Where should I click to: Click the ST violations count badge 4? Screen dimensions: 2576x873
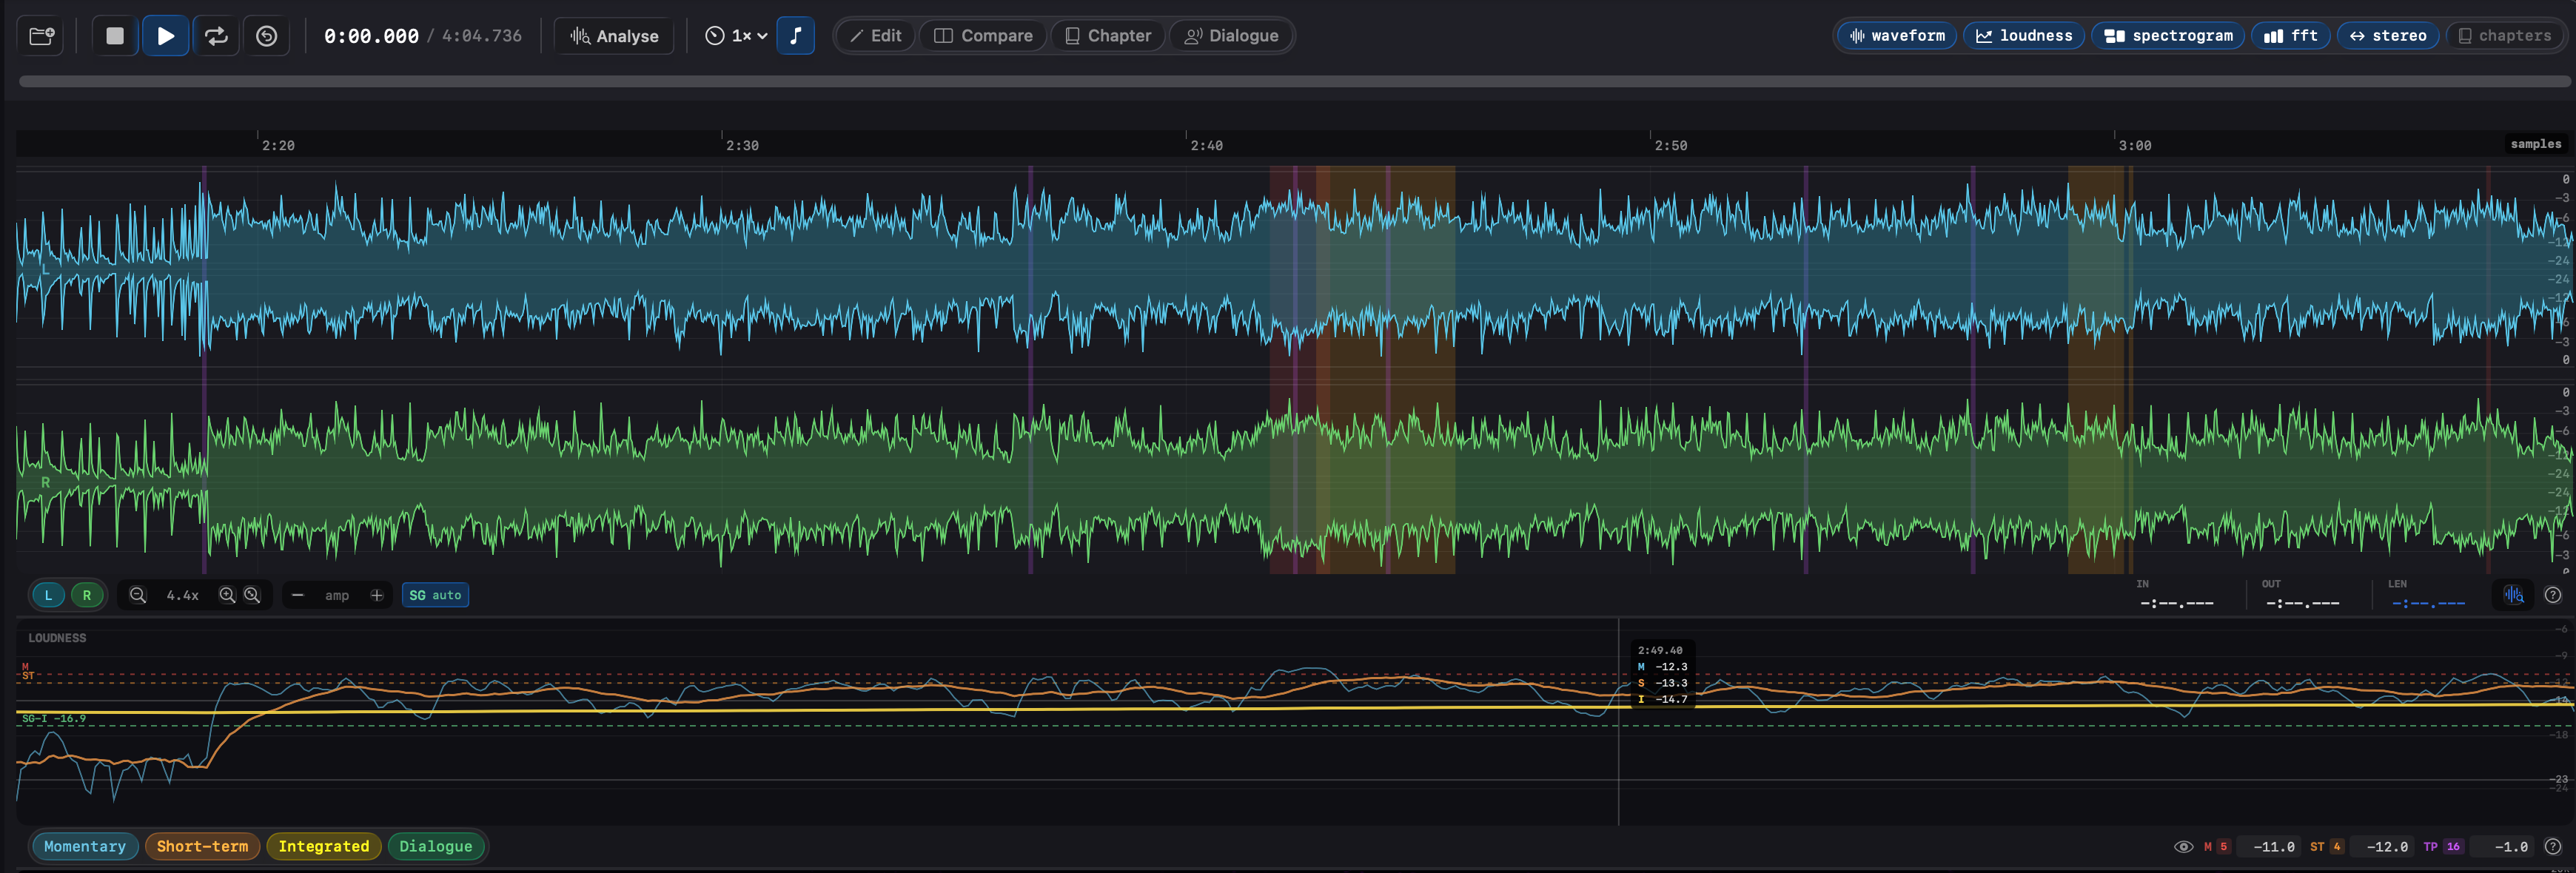pos(2337,847)
